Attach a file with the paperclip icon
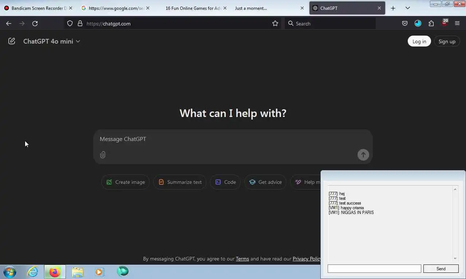466x279 pixels. coord(103,155)
